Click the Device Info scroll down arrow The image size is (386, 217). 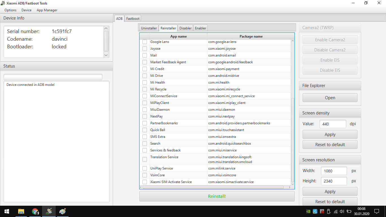tap(106, 55)
